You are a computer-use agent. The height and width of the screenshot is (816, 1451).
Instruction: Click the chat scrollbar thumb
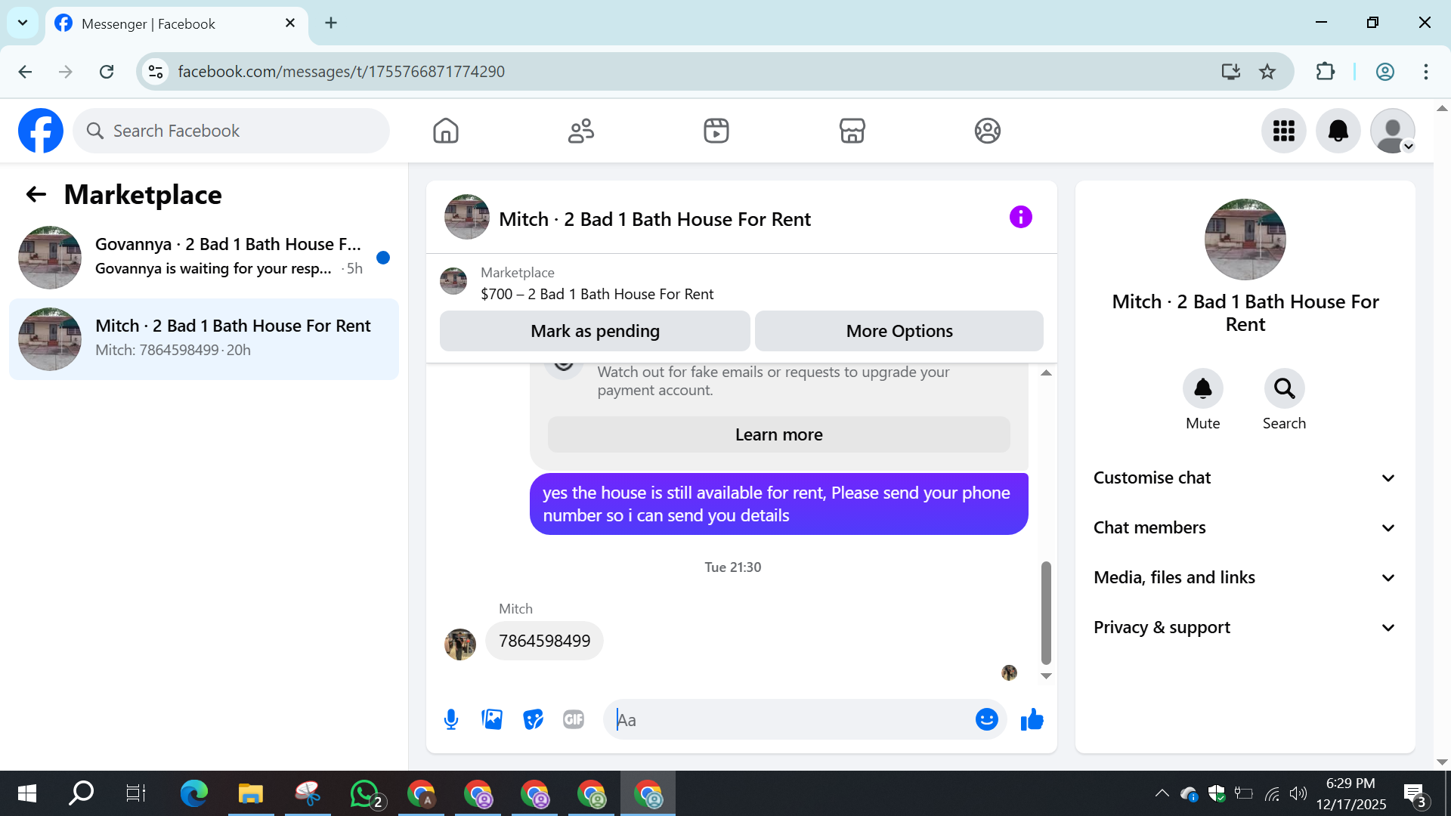tap(1046, 612)
